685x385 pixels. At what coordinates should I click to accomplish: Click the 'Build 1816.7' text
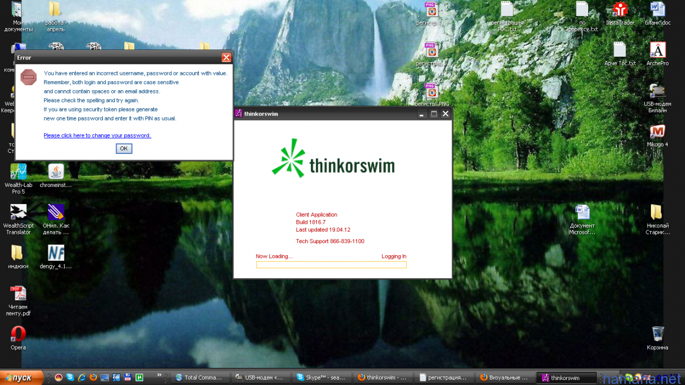click(x=311, y=222)
